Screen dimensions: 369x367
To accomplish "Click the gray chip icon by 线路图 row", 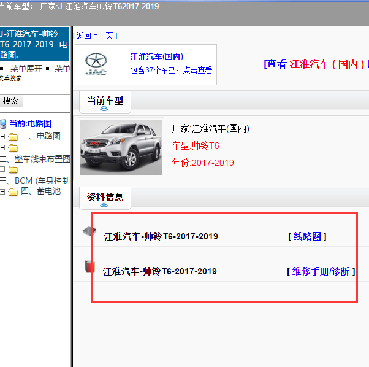I will tap(89, 231).
